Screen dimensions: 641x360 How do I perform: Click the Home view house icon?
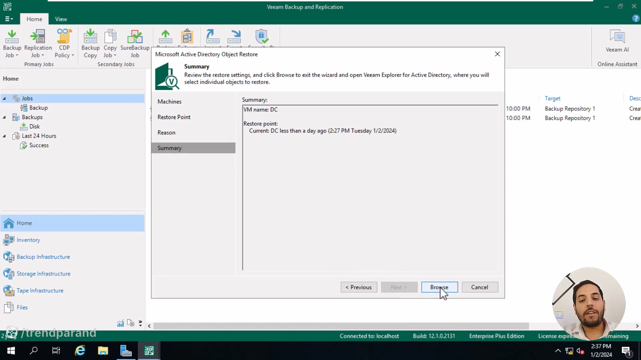(x=9, y=223)
